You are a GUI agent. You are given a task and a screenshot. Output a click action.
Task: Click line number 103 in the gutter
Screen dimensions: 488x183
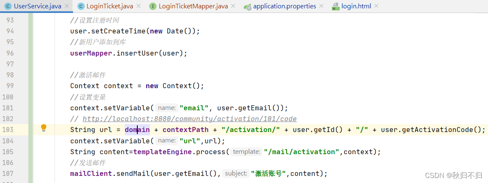[9, 130]
